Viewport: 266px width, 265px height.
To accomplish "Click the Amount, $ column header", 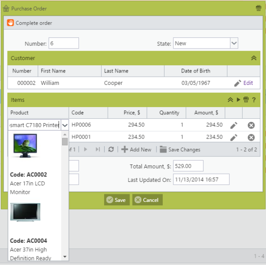I will tap(205, 112).
